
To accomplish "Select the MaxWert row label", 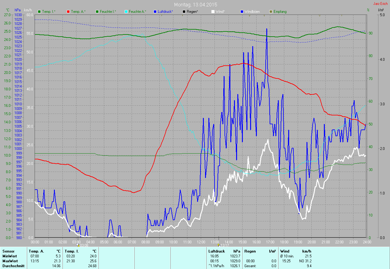I will tap(10, 261).
